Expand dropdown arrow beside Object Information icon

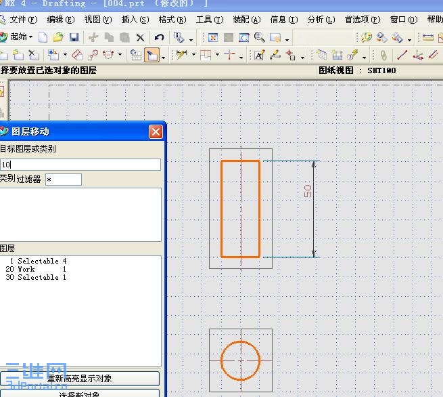[x=191, y=40]
